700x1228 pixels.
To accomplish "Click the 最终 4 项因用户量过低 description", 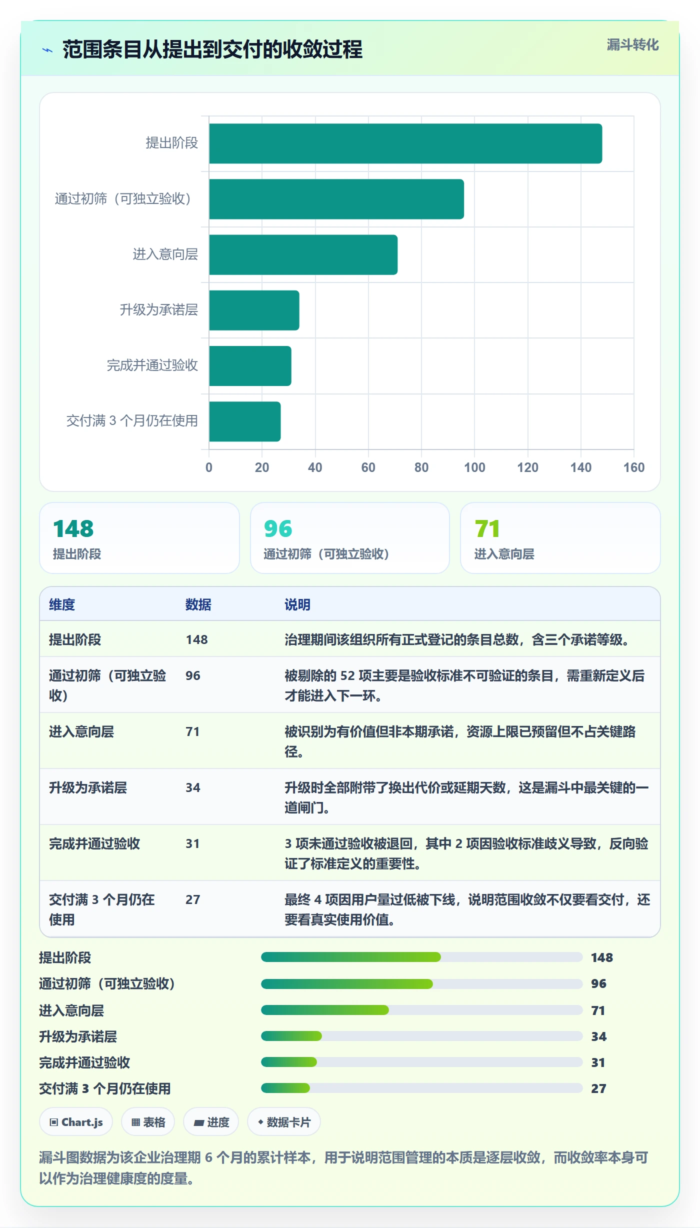I will pyautogui.click(x=467, y=909).
